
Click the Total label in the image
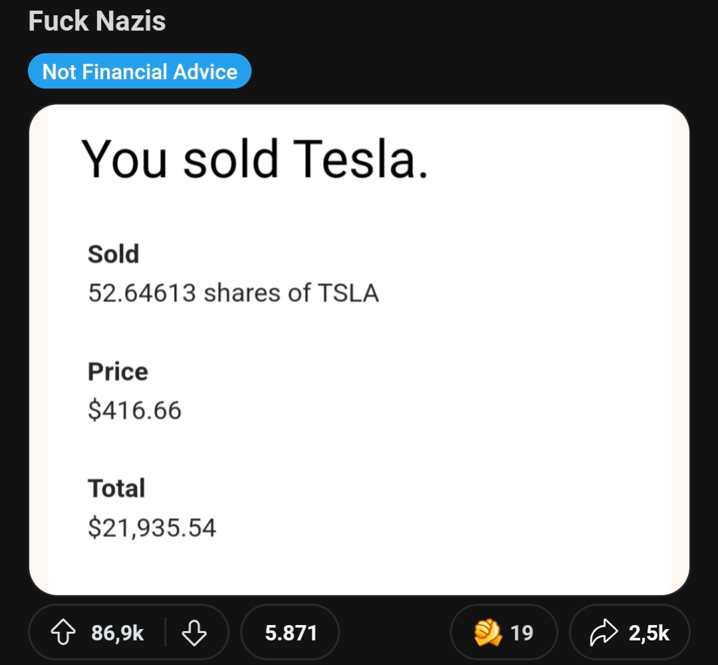pyautogui.click(x=116, y=488)
